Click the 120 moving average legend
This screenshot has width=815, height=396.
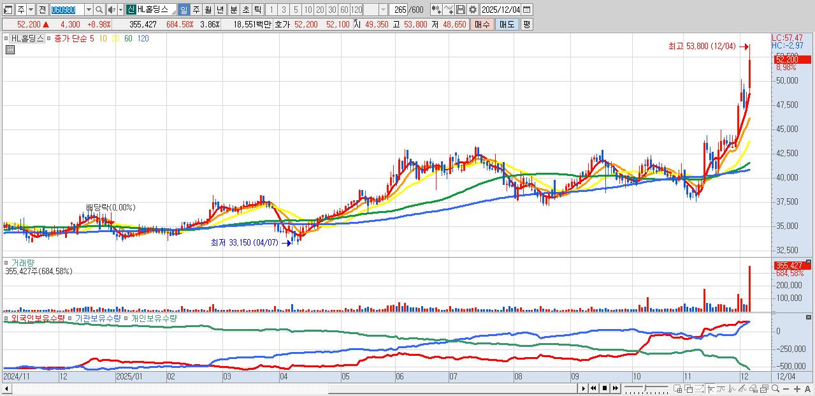pyautogui.click(x=143, y=38)
